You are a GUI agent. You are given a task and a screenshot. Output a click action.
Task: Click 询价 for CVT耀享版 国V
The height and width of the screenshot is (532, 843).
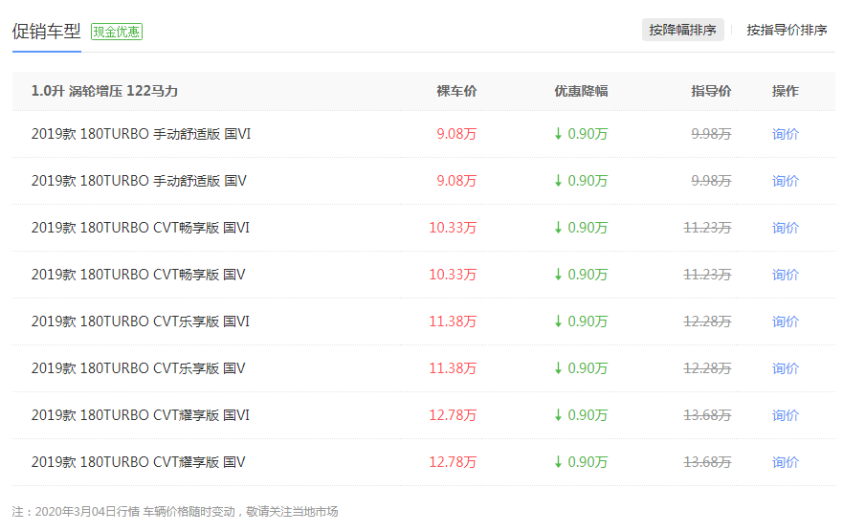click(786, 462)
